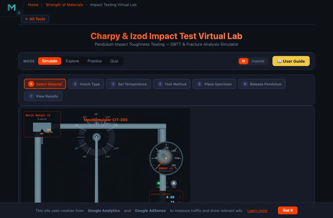Click Google AdSense text in cookie banner
333x218 pixels.
click(x=150, y=211)
